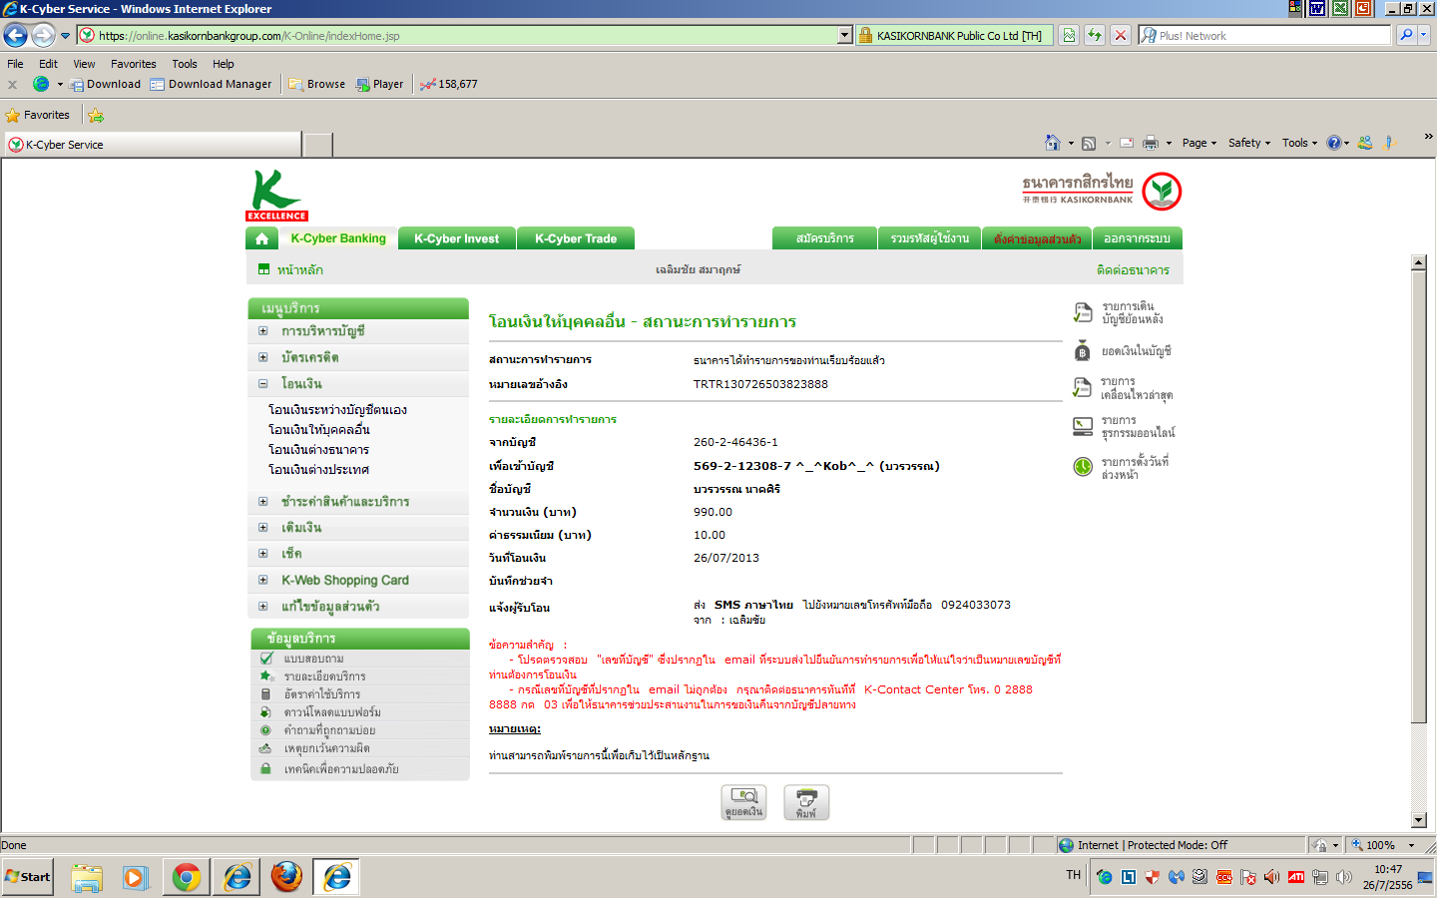
Task: Click the green home icon tab on K-Cyber page
Action: pyautogui.click(x=261, y=238)
